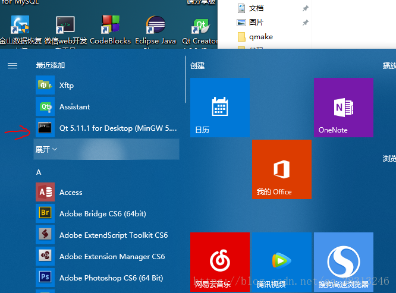This screenshot has width=396, height=293.
Task: Open Adobe ExtendScript Toolkit CS6 icon
Action: 45,235
